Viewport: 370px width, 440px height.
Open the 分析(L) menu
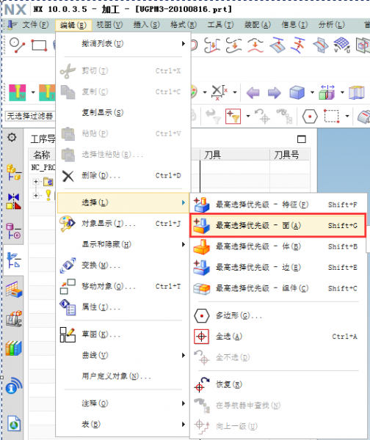(332, 25)
